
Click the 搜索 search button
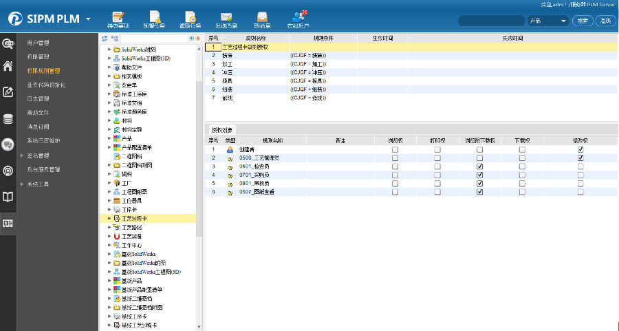coord(583,21)
